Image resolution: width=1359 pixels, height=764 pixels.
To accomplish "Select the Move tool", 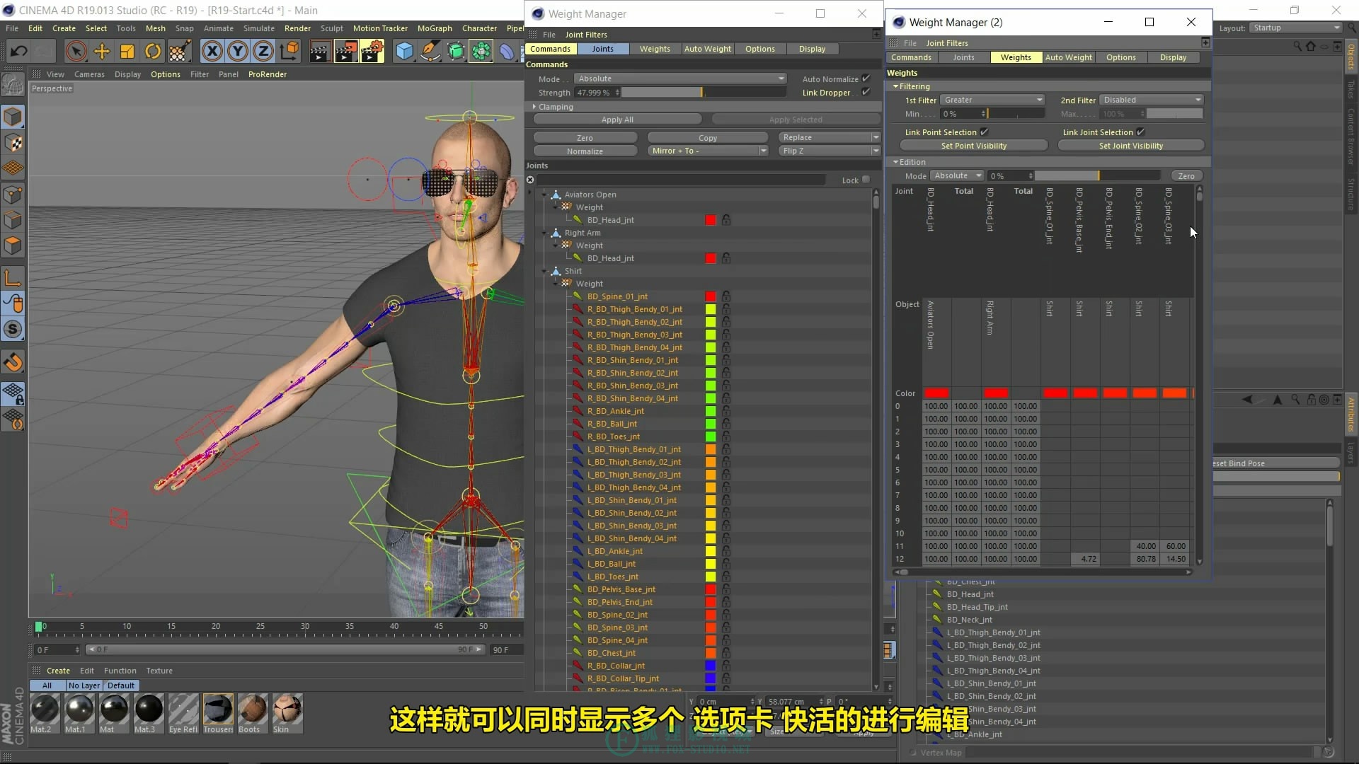I will [x=102, y=51].
